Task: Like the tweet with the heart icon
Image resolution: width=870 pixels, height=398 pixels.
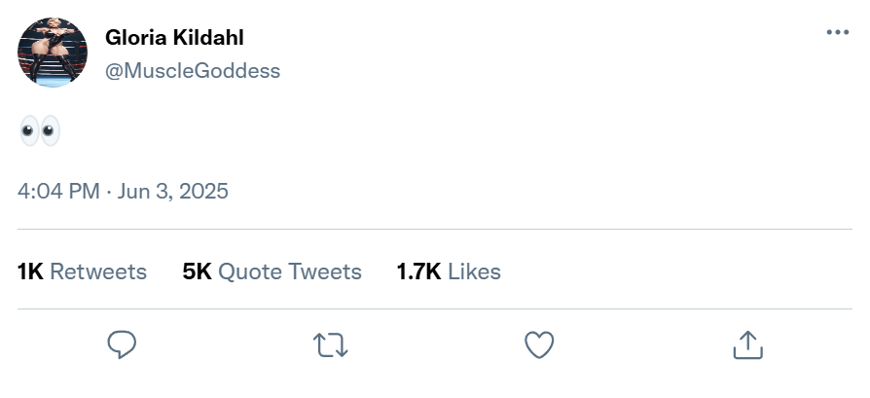Action: (539, 344)
